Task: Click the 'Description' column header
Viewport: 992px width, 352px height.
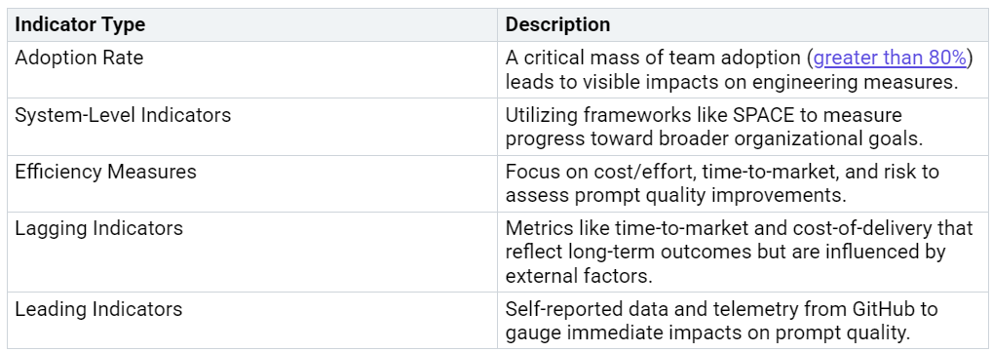Action: point(558,24)
